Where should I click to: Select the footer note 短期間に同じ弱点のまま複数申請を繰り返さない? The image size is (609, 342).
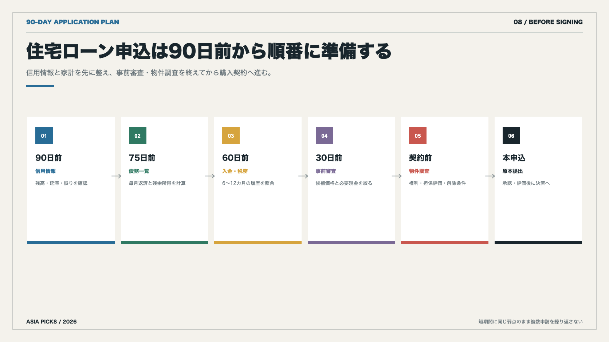(x=531, y=322)
